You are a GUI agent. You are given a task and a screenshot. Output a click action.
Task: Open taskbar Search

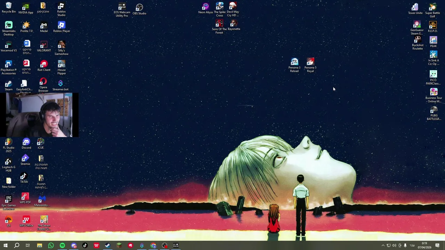point(17,245)
